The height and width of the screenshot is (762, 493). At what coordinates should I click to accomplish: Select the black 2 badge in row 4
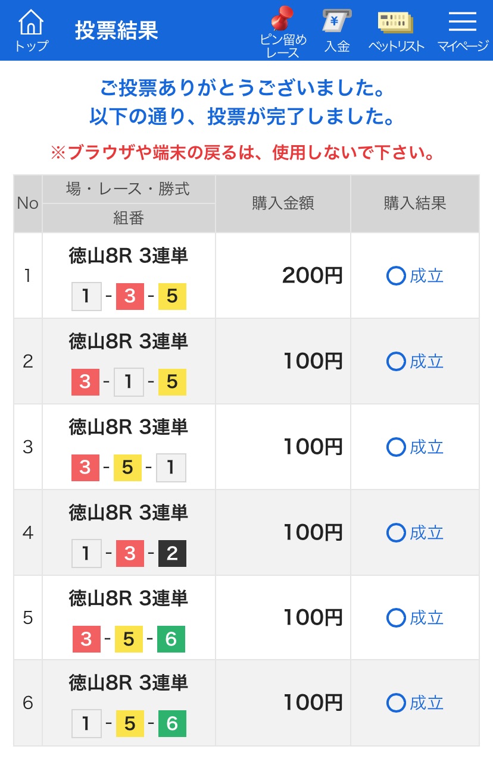[172, 553]
